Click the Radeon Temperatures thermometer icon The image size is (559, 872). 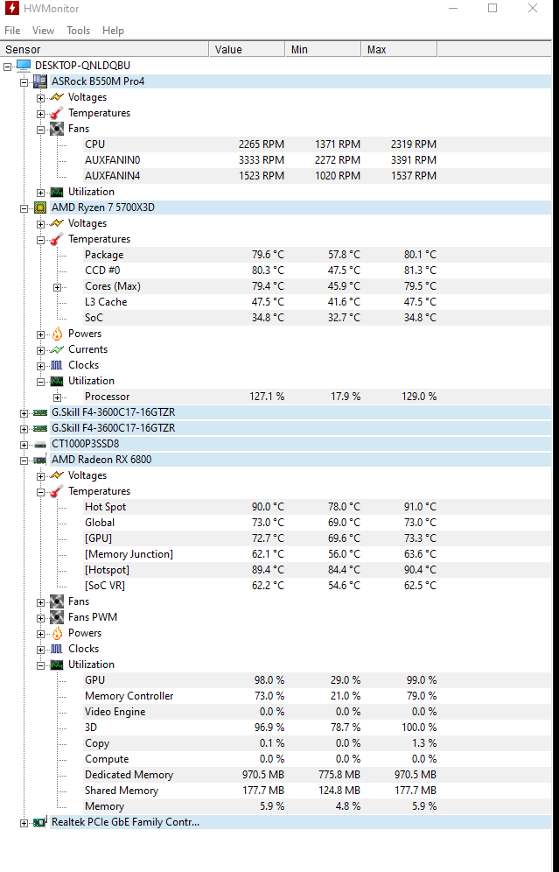point(57,491)
